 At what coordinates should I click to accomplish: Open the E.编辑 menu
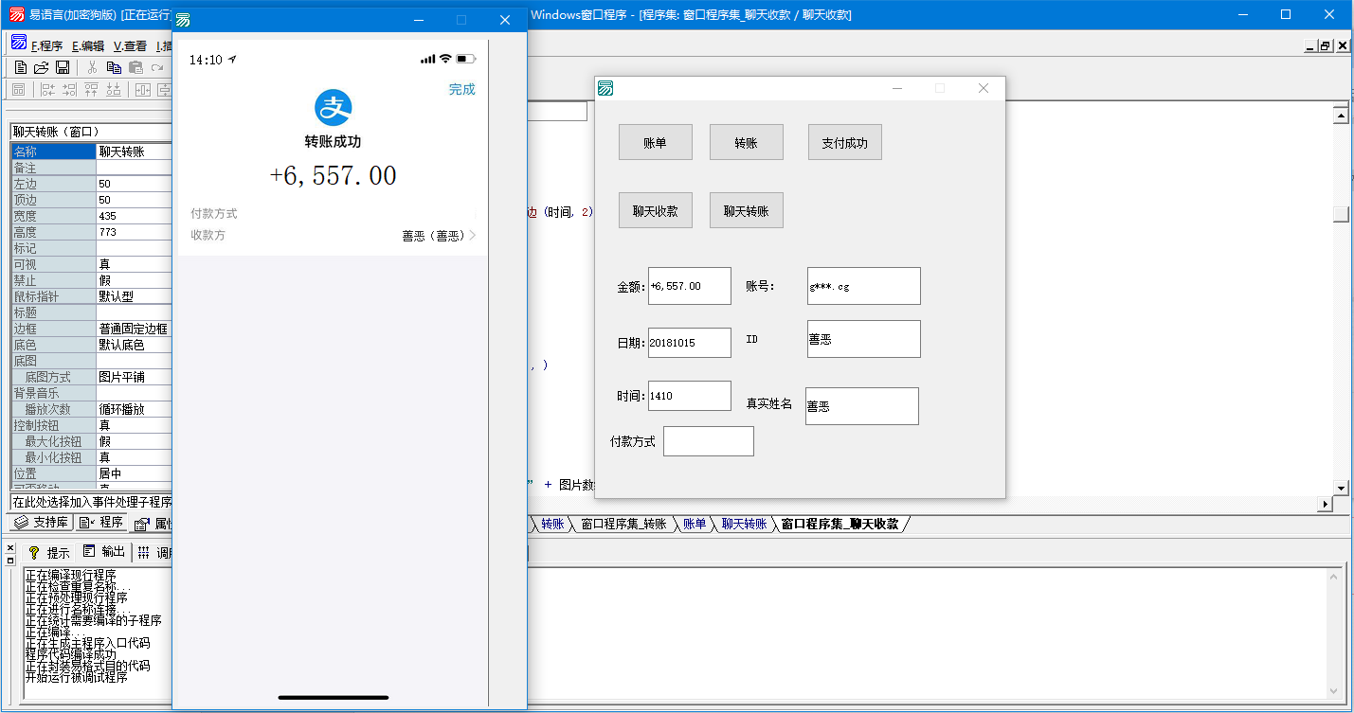tap(88, 45)
